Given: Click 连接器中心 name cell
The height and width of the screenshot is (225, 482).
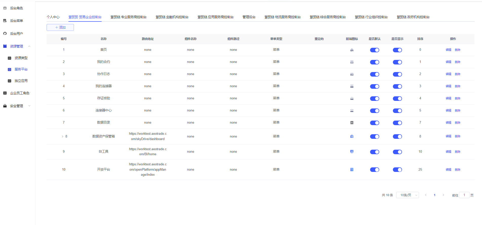Looking at the screenshot, I should [x=104, y=110].
